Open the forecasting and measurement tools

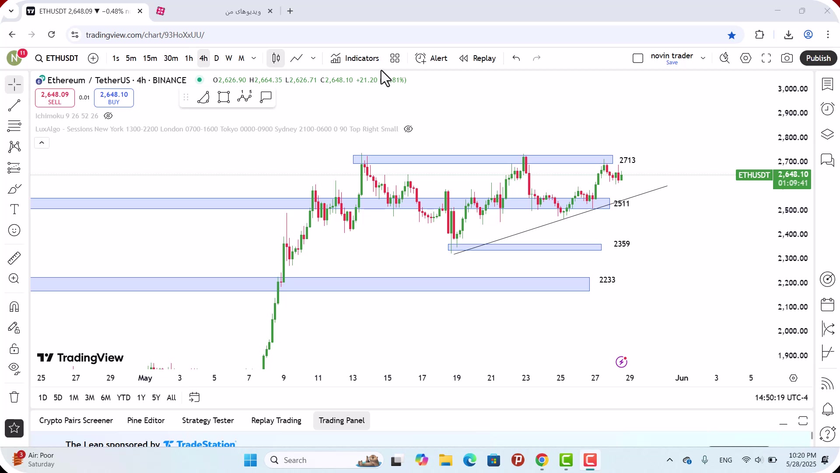tap(14, 168)
